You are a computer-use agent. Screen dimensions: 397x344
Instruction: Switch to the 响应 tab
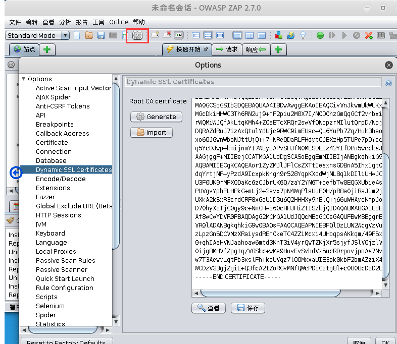point(256,49)
